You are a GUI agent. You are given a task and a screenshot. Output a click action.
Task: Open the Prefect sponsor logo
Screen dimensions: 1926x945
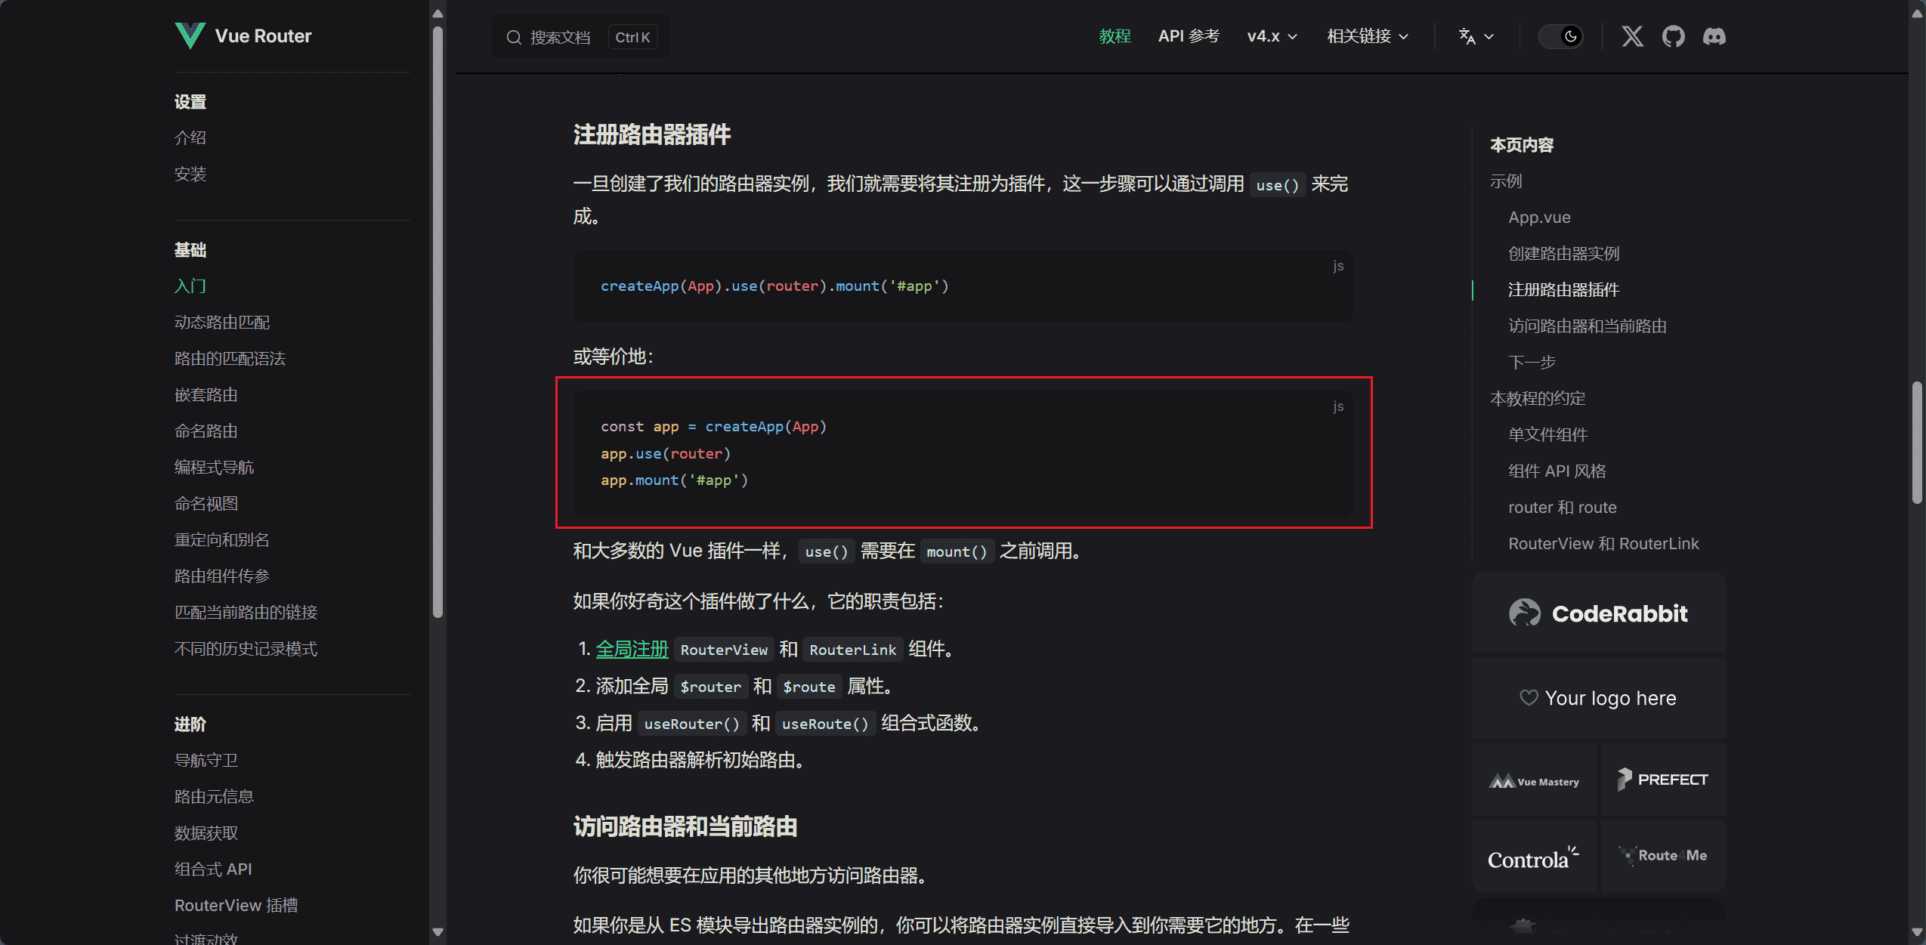(1662, 780)
